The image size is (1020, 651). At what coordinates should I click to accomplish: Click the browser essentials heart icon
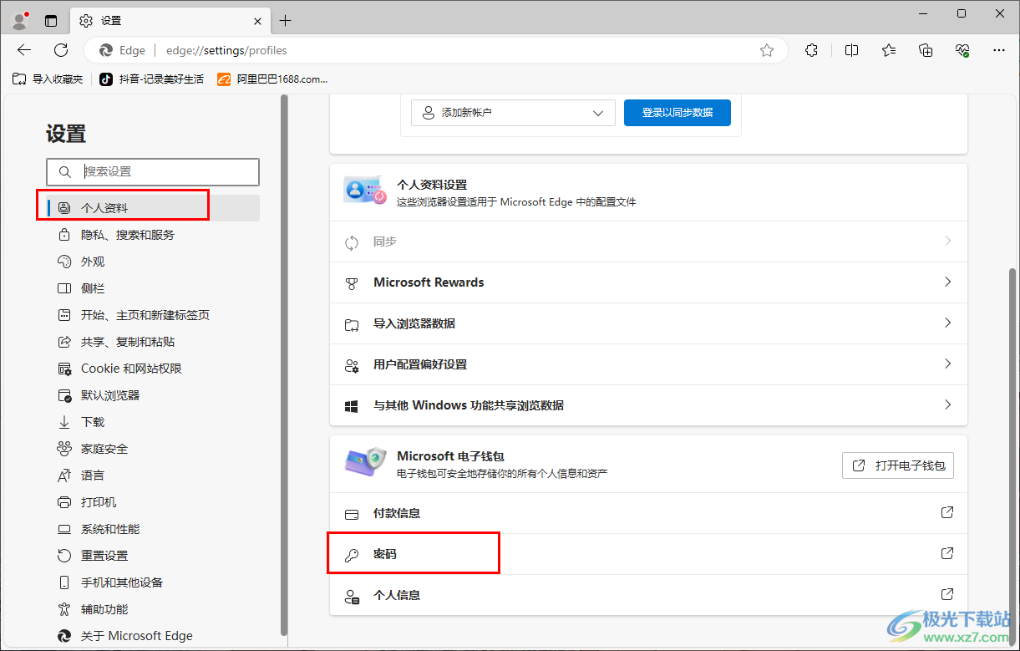tap(962, 50)
